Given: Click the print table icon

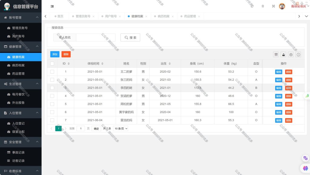Looking at the screenshot, I should pyautogui.click(x=291, y=55).
